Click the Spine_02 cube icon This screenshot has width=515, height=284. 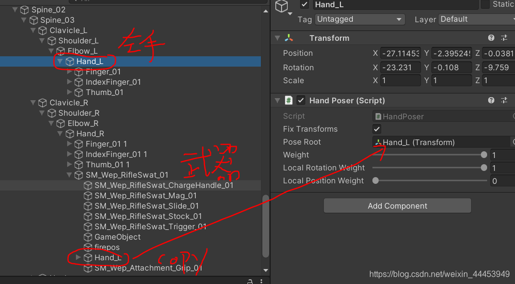[x=24, y=10]
